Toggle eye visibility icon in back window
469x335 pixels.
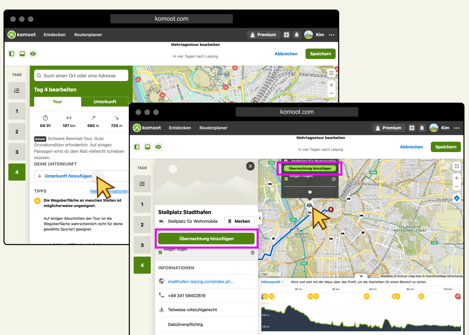pyautogui.click(x=33, y=54)
